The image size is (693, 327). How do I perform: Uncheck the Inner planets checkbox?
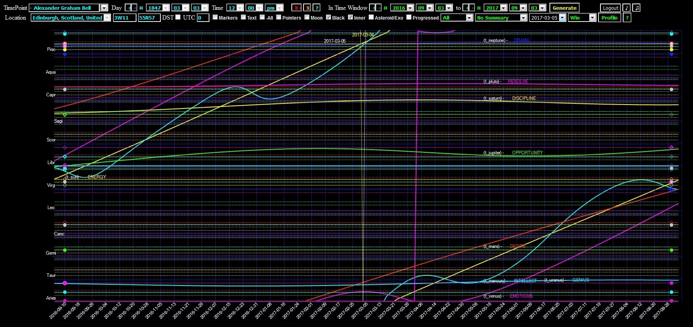(350, 17)
